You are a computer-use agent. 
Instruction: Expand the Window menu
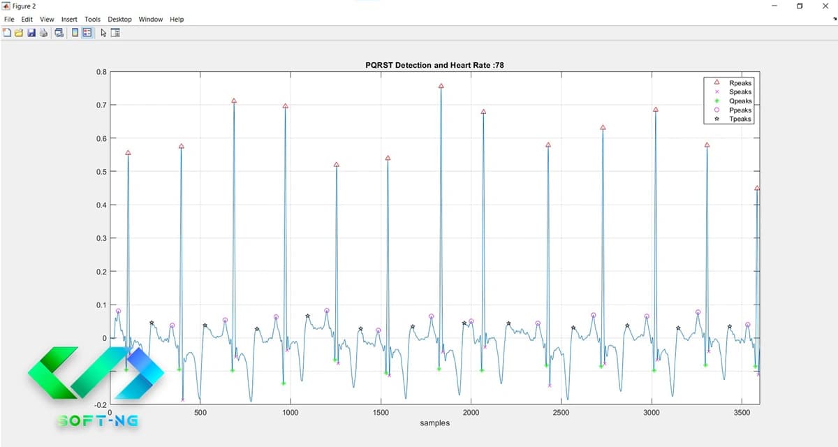(x=149, y=19)
